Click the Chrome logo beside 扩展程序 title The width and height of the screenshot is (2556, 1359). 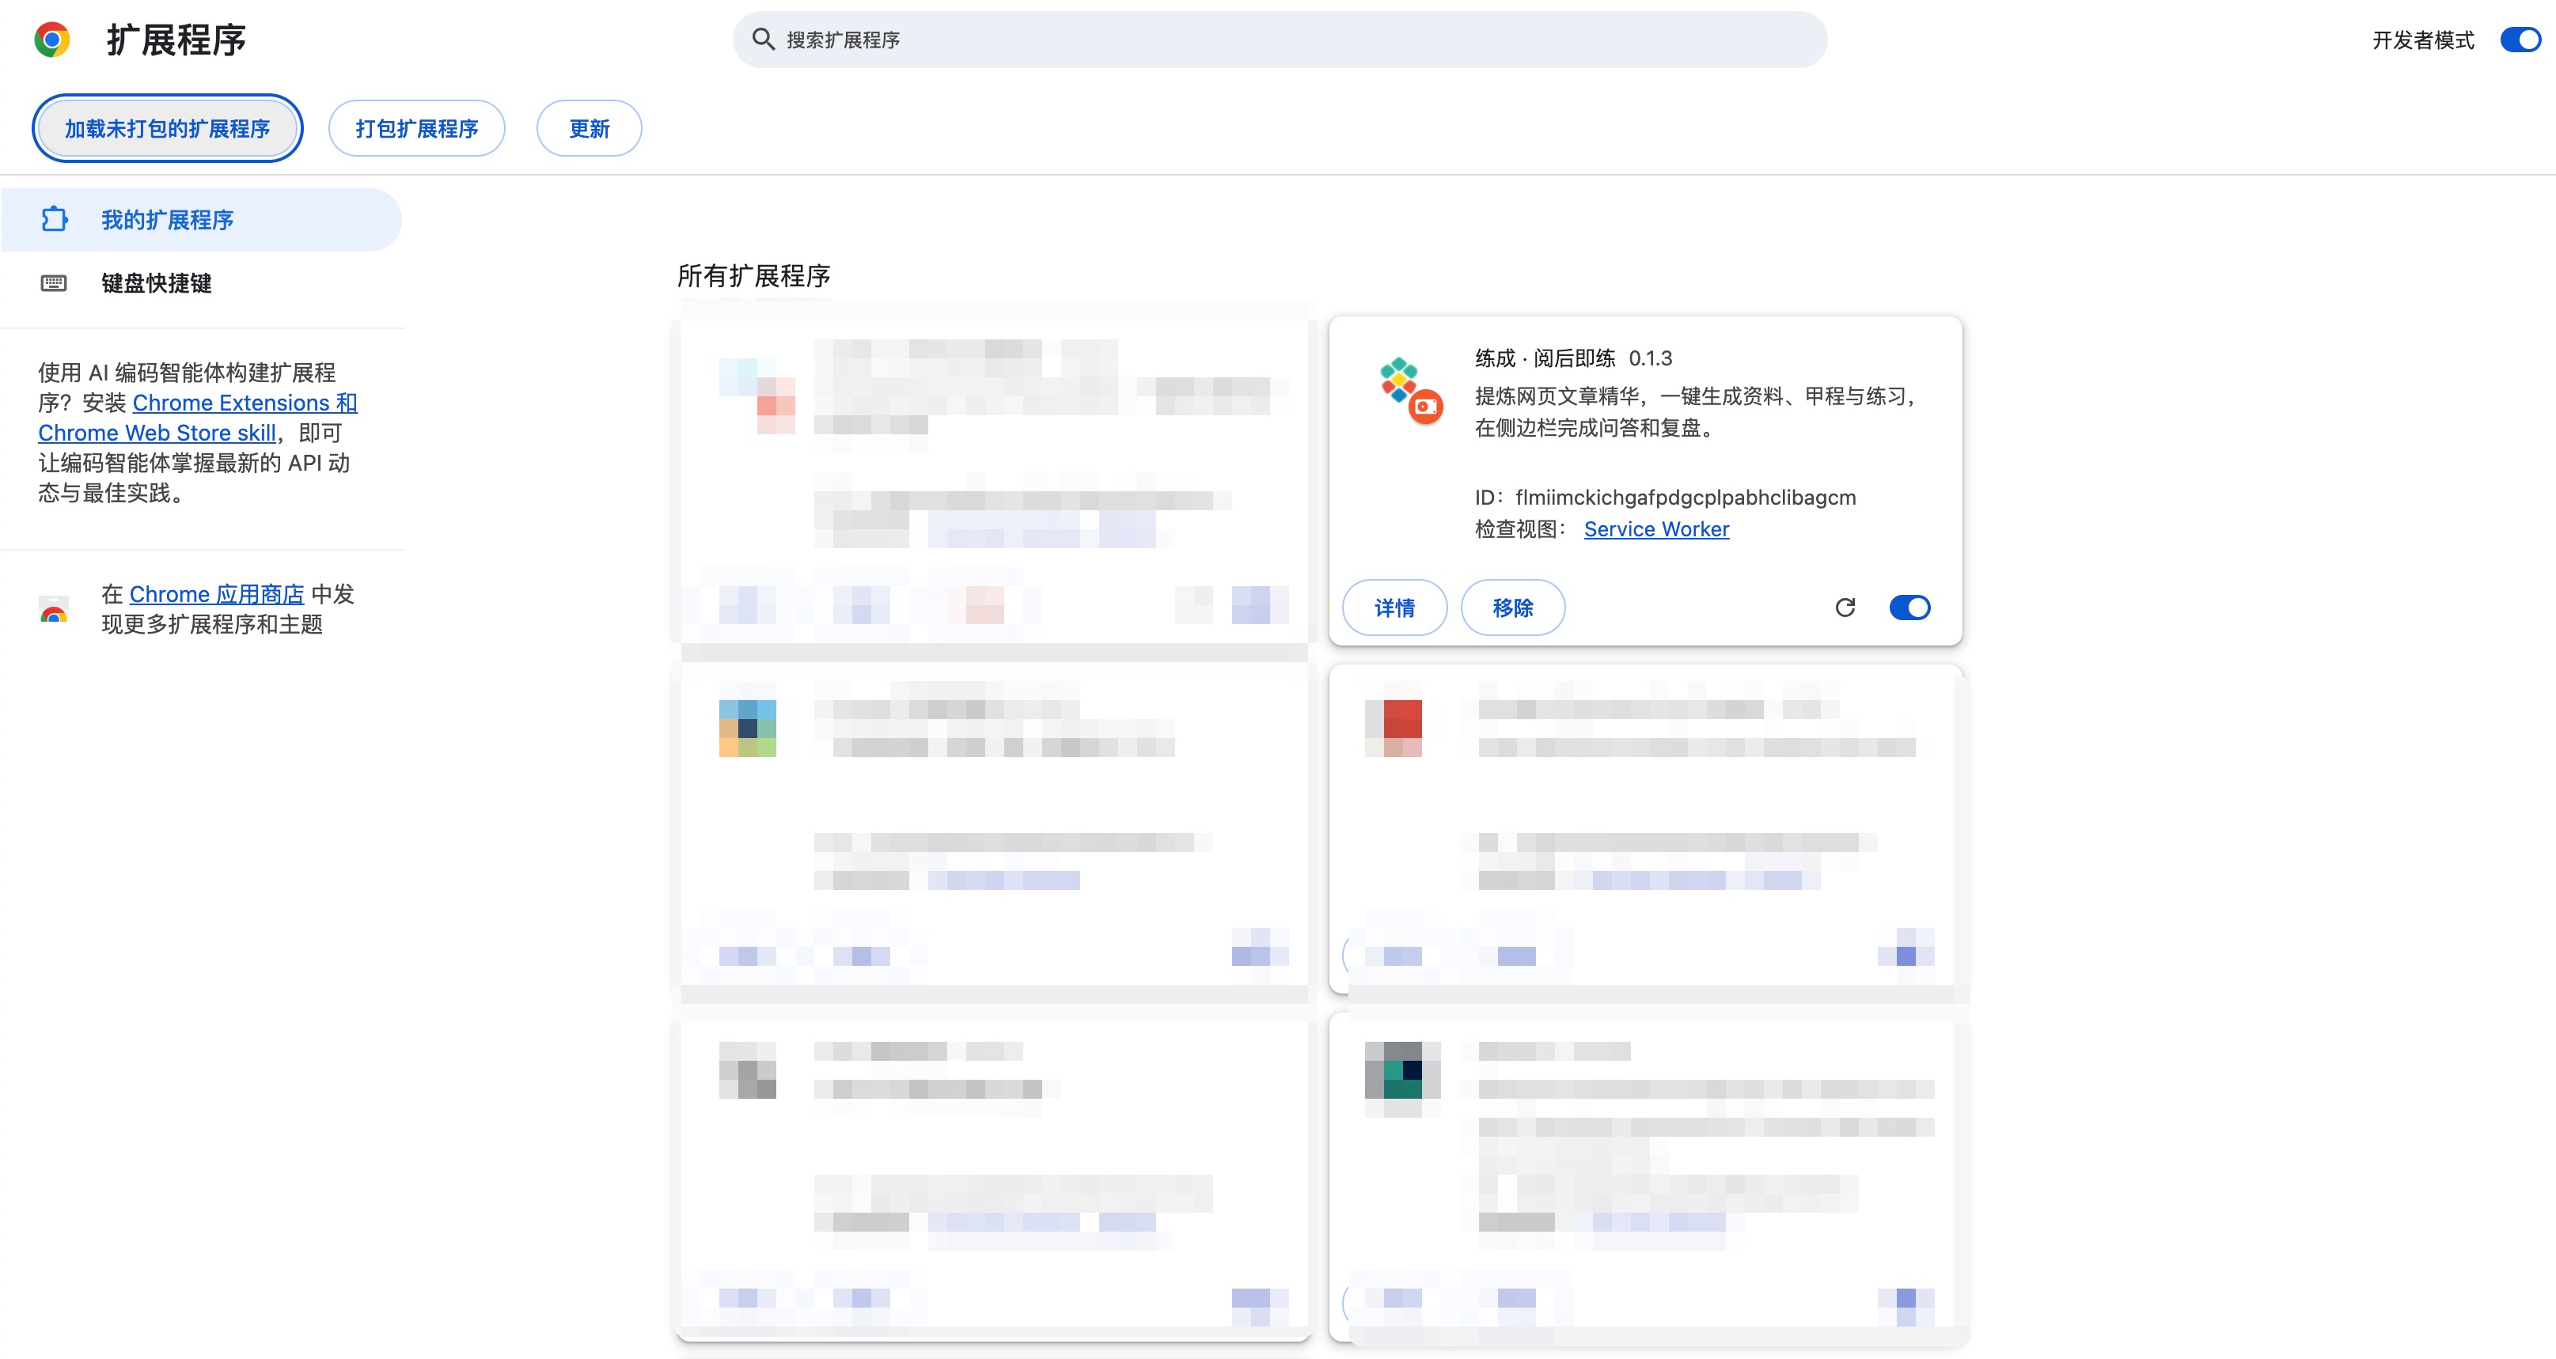(x=51, y=40)
